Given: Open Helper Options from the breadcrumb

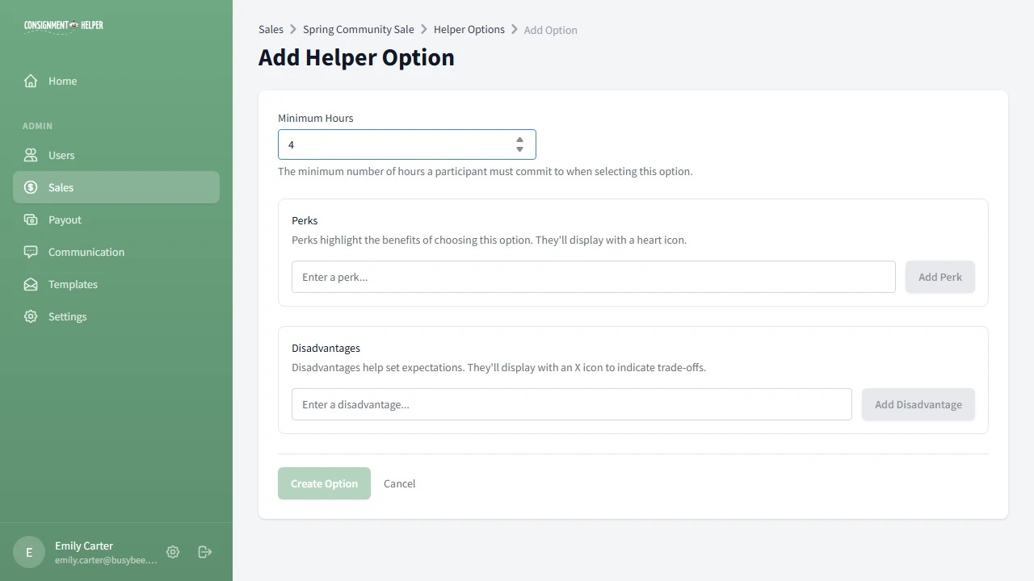Looking at the screenshot, I should (469, 29).
